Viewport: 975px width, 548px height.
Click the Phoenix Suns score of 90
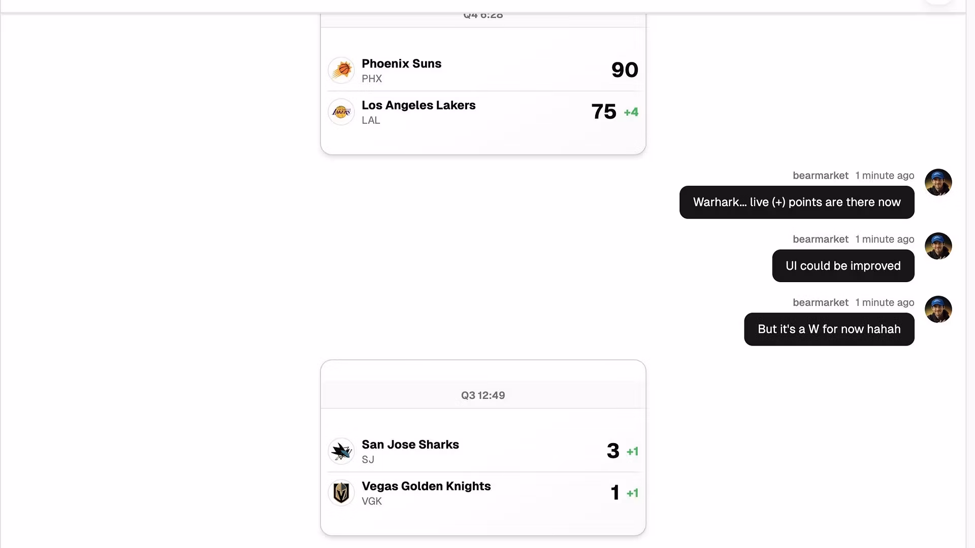pos(624,70)
